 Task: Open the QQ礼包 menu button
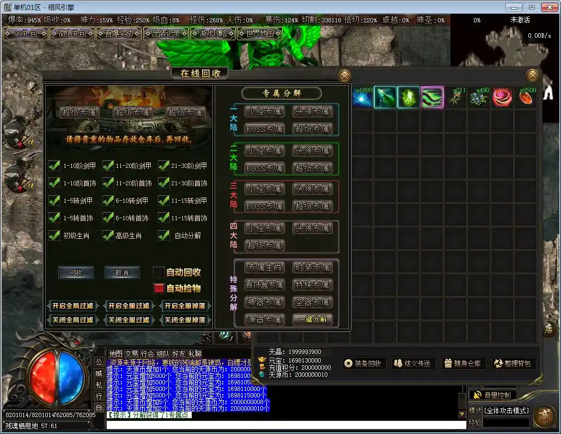(x=26, y=34)
